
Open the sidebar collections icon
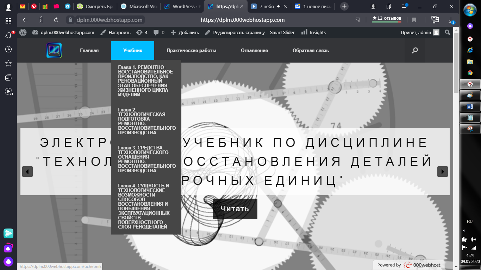point(8,77)
